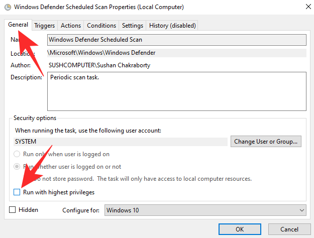Close the properties dialog window
This screenshot has width=314, height=238.
[x=307, y=7]
